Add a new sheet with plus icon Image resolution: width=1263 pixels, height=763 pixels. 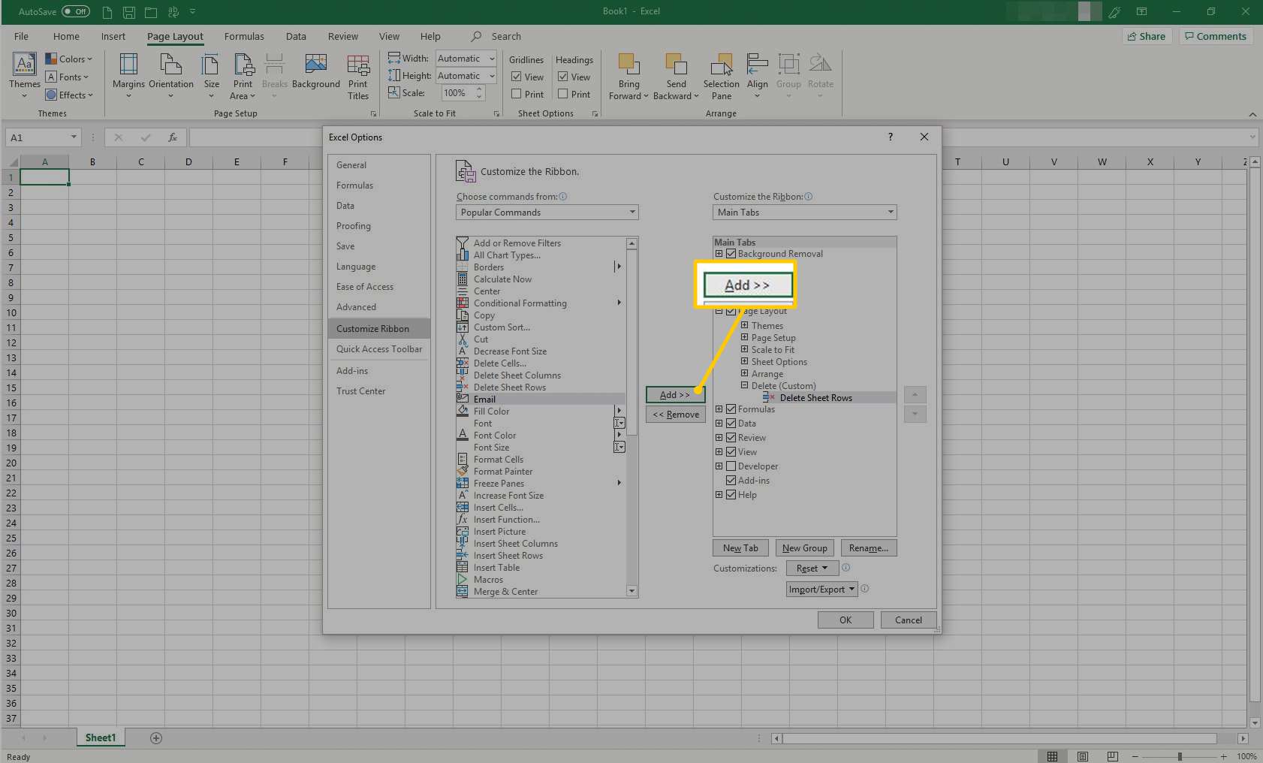coord(156,738)
